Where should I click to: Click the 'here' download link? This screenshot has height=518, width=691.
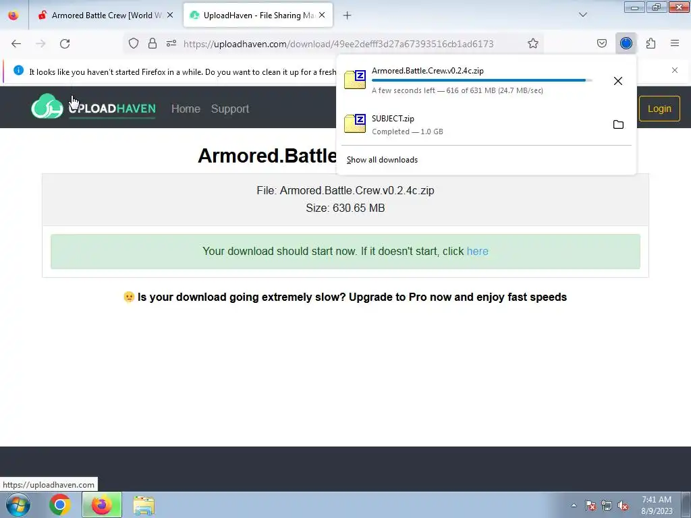[x=477, y=251]
